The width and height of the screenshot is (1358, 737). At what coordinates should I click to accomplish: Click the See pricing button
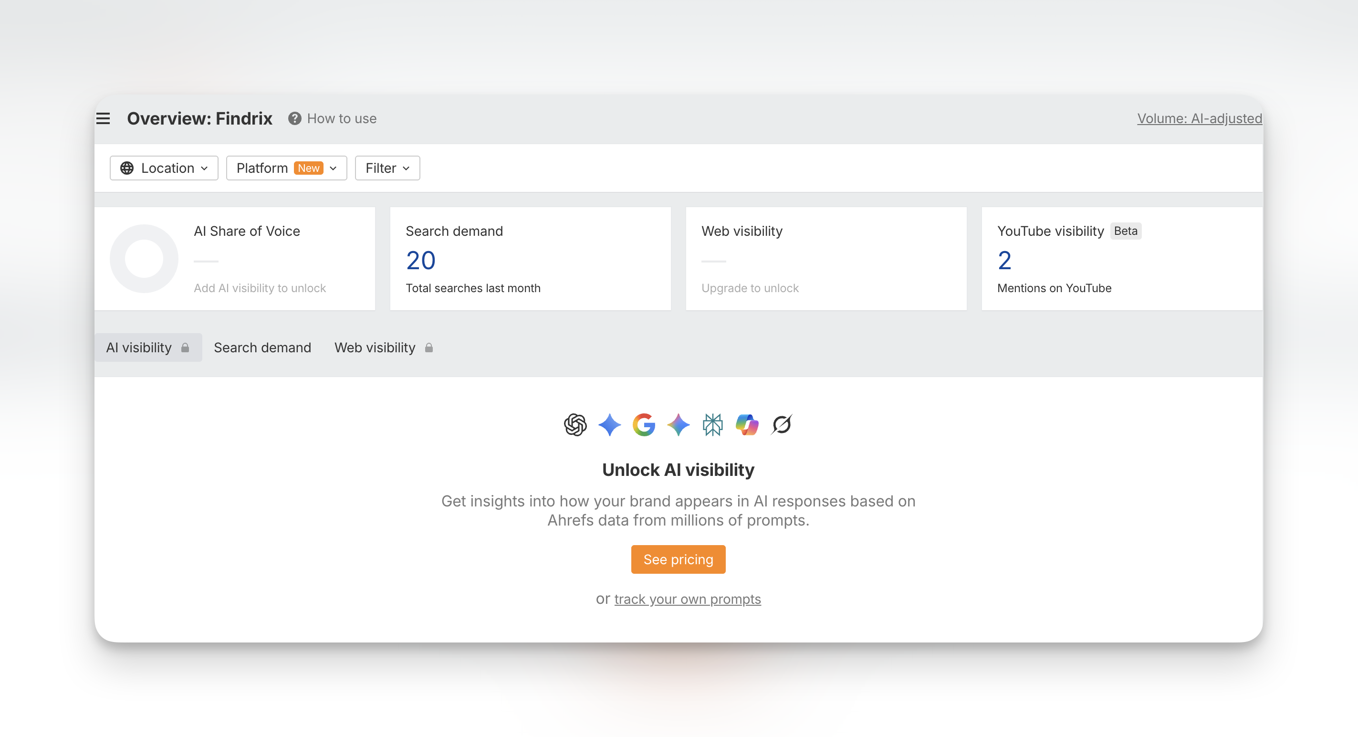coord(679,559)
